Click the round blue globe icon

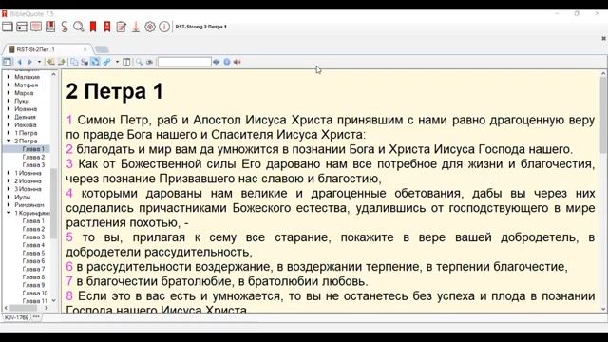point(227,62)
